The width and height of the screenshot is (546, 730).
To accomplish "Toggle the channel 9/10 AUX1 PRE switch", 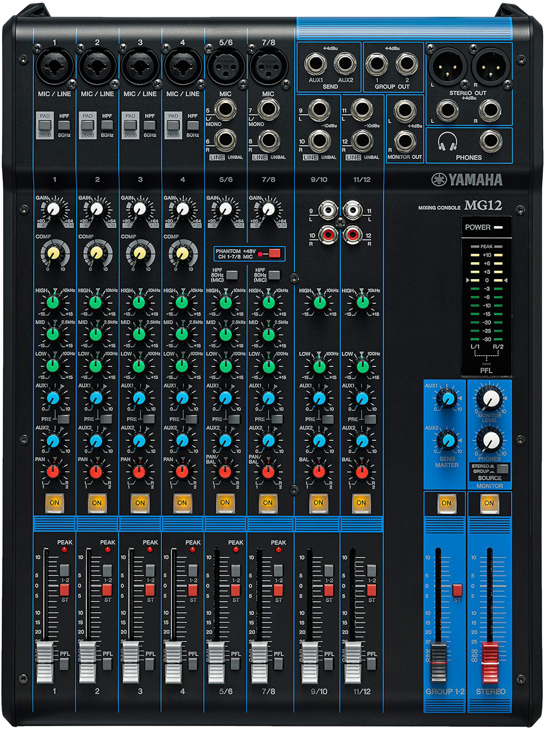I will tap(328, 419).
